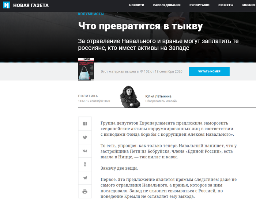The width and height of the screenshot is (256, 203).
Task: Open the Сюжеты section
Action: click(226, 5)
